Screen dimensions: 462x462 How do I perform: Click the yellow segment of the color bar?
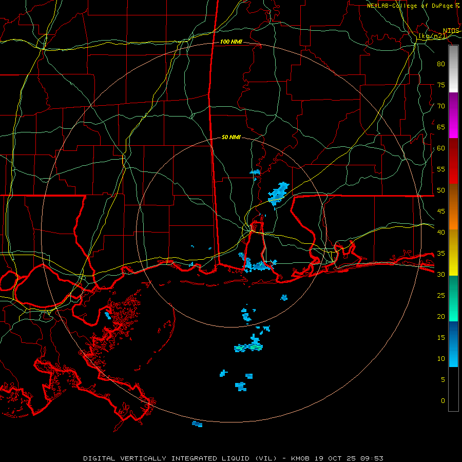tap(453, 253)
